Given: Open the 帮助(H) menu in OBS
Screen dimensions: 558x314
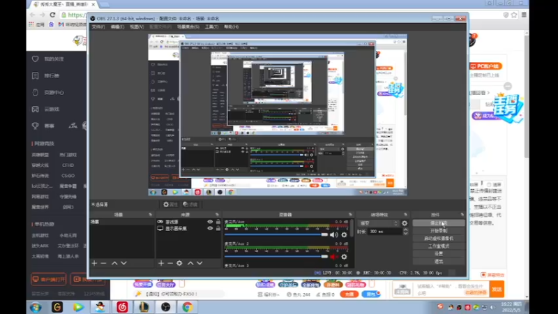Looking at the screenshot, I should click(x=232, y=27).
